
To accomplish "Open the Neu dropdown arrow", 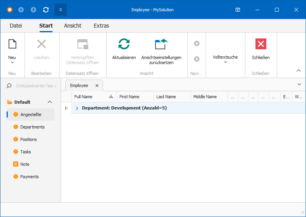I will (x=12, y=62).
